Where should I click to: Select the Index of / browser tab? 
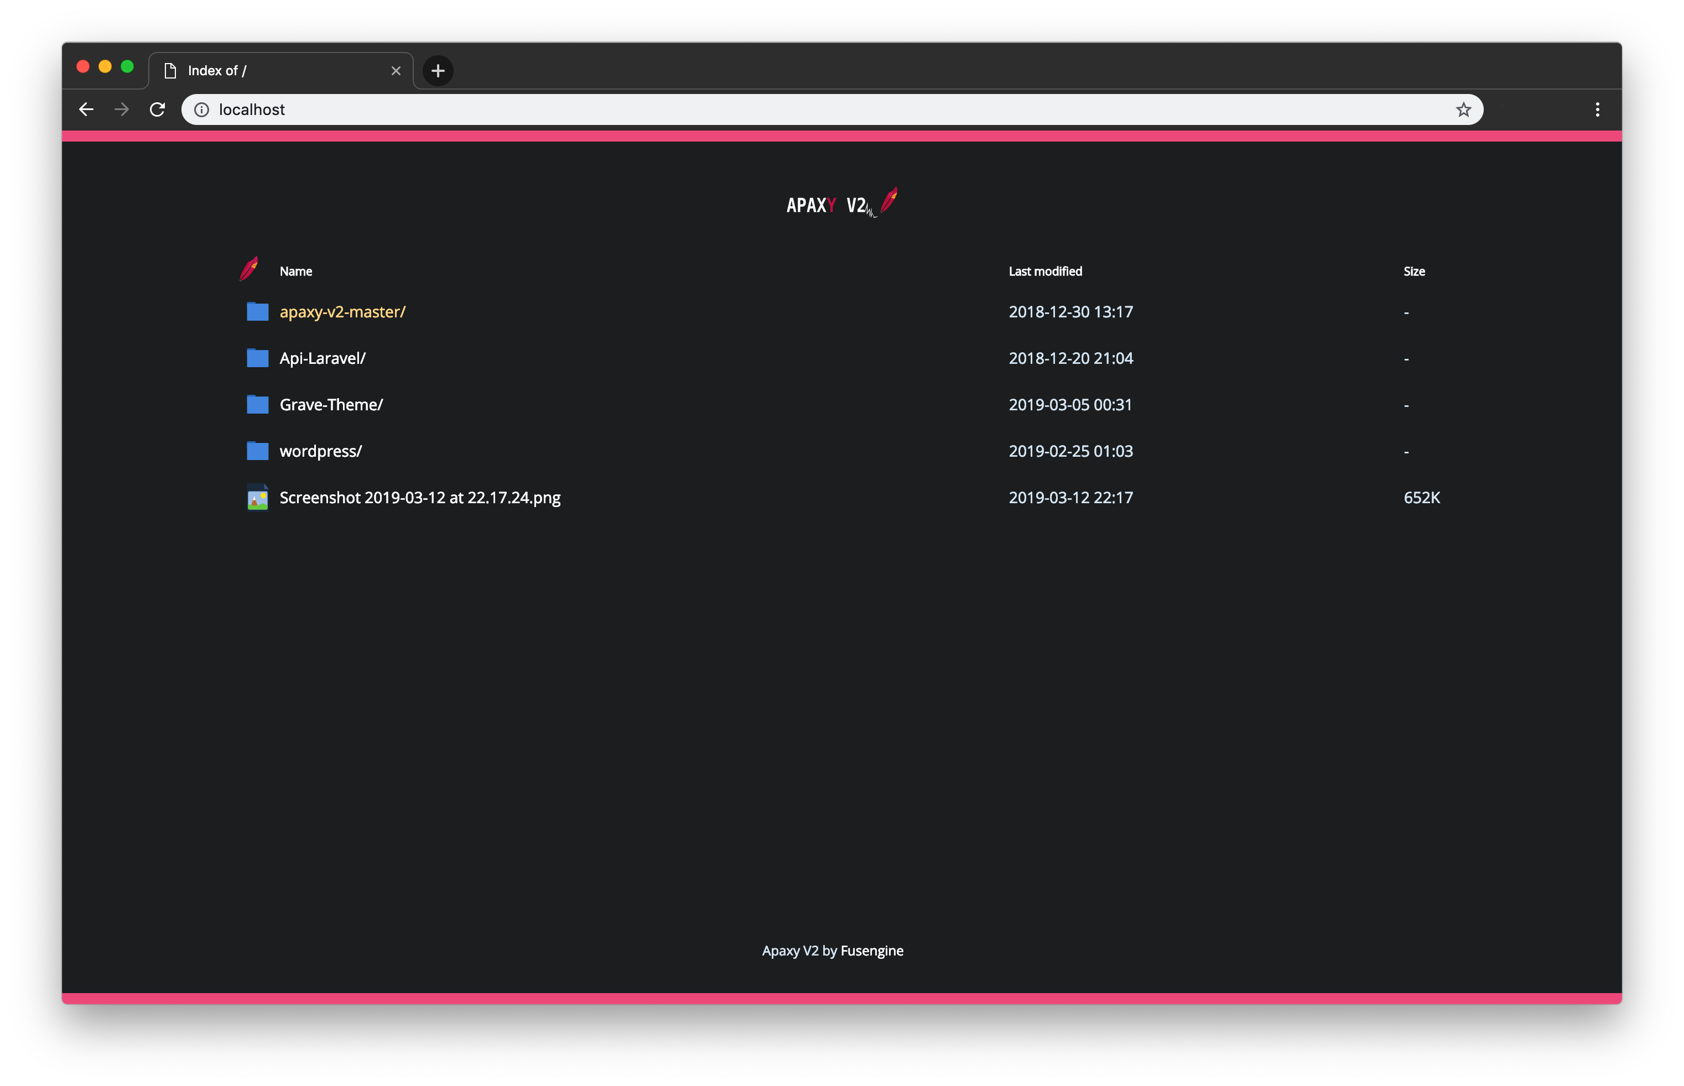(x=247, y=71)
